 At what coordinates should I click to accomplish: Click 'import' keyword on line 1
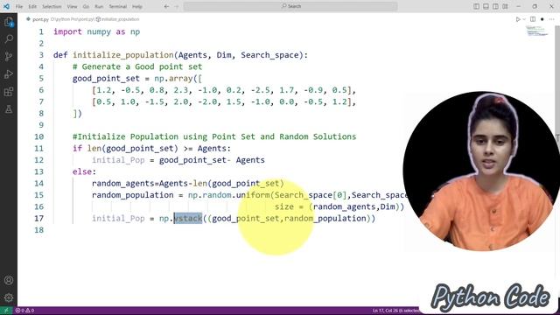tap(67, 31)
